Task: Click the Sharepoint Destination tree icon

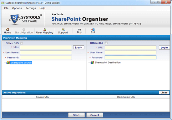Action: click(92, 62)
